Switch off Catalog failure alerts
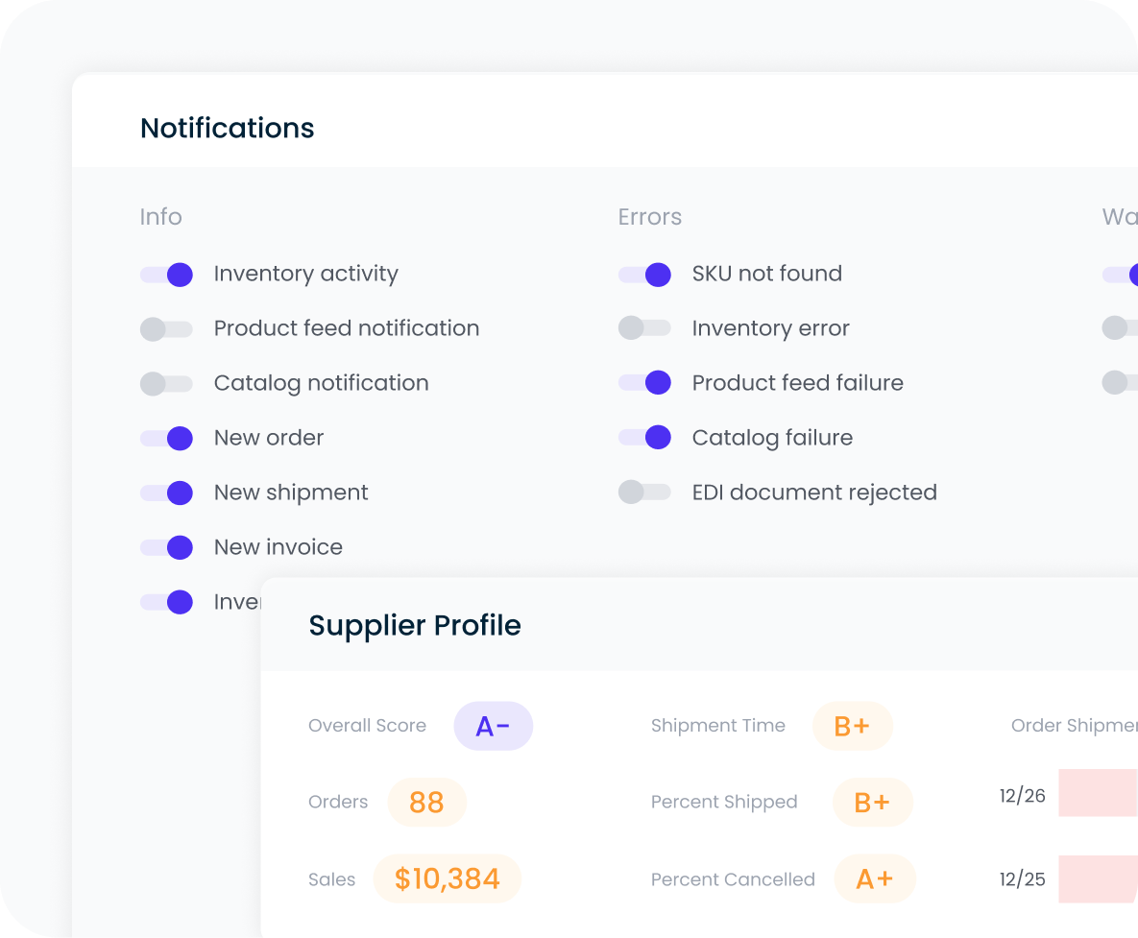This screenshot has width=1138, height=938. [644, 439]
